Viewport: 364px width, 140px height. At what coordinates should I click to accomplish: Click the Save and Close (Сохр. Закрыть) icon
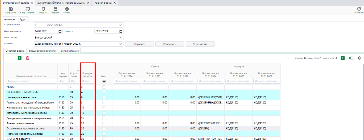pyautogui.click(x=27, y=9)
